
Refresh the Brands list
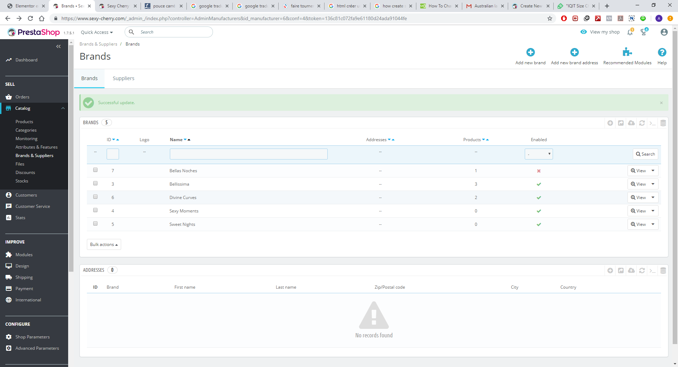point(642,123)
